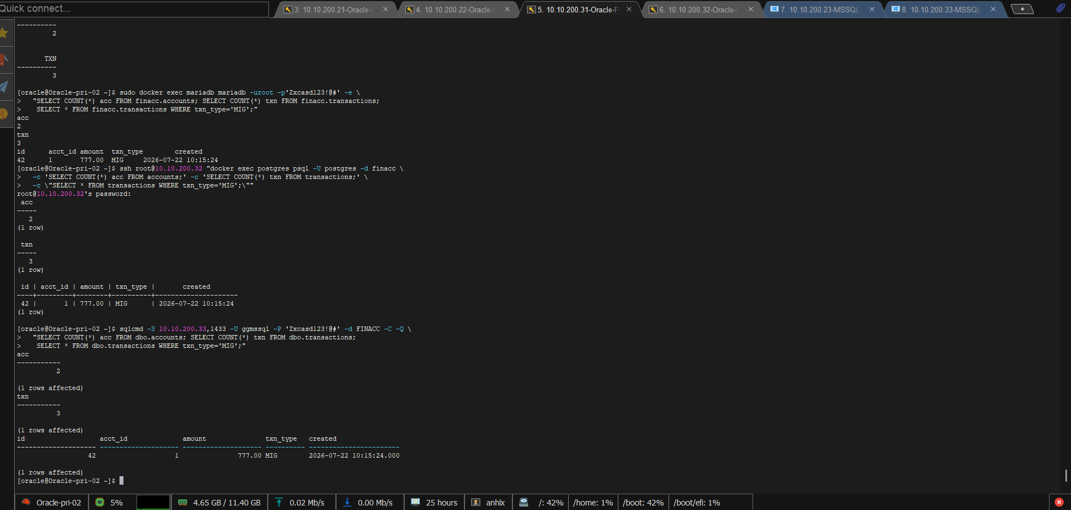Focus the Quick connect input field
This screenshot has width=1071, height=510.
point(134,9)
